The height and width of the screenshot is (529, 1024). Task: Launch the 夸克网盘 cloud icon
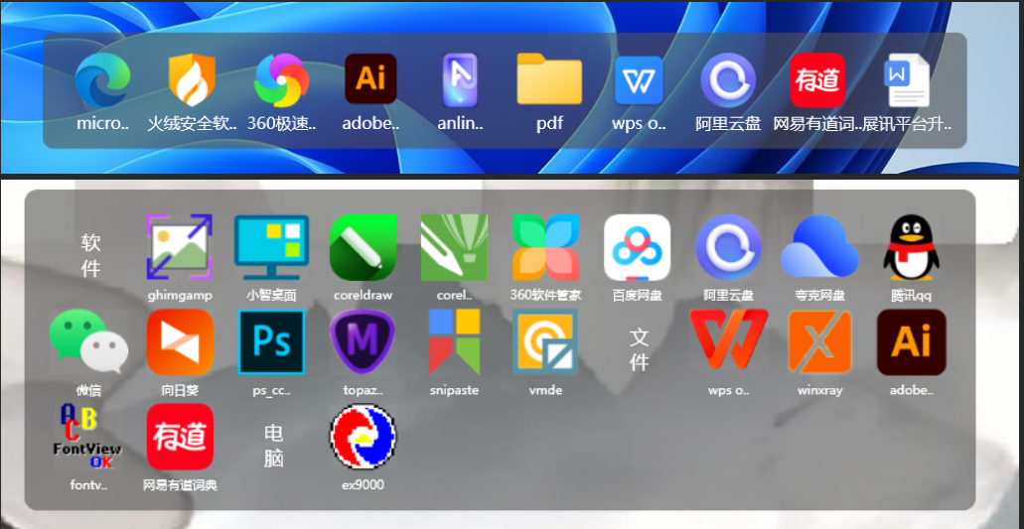[x=820, y=247]
